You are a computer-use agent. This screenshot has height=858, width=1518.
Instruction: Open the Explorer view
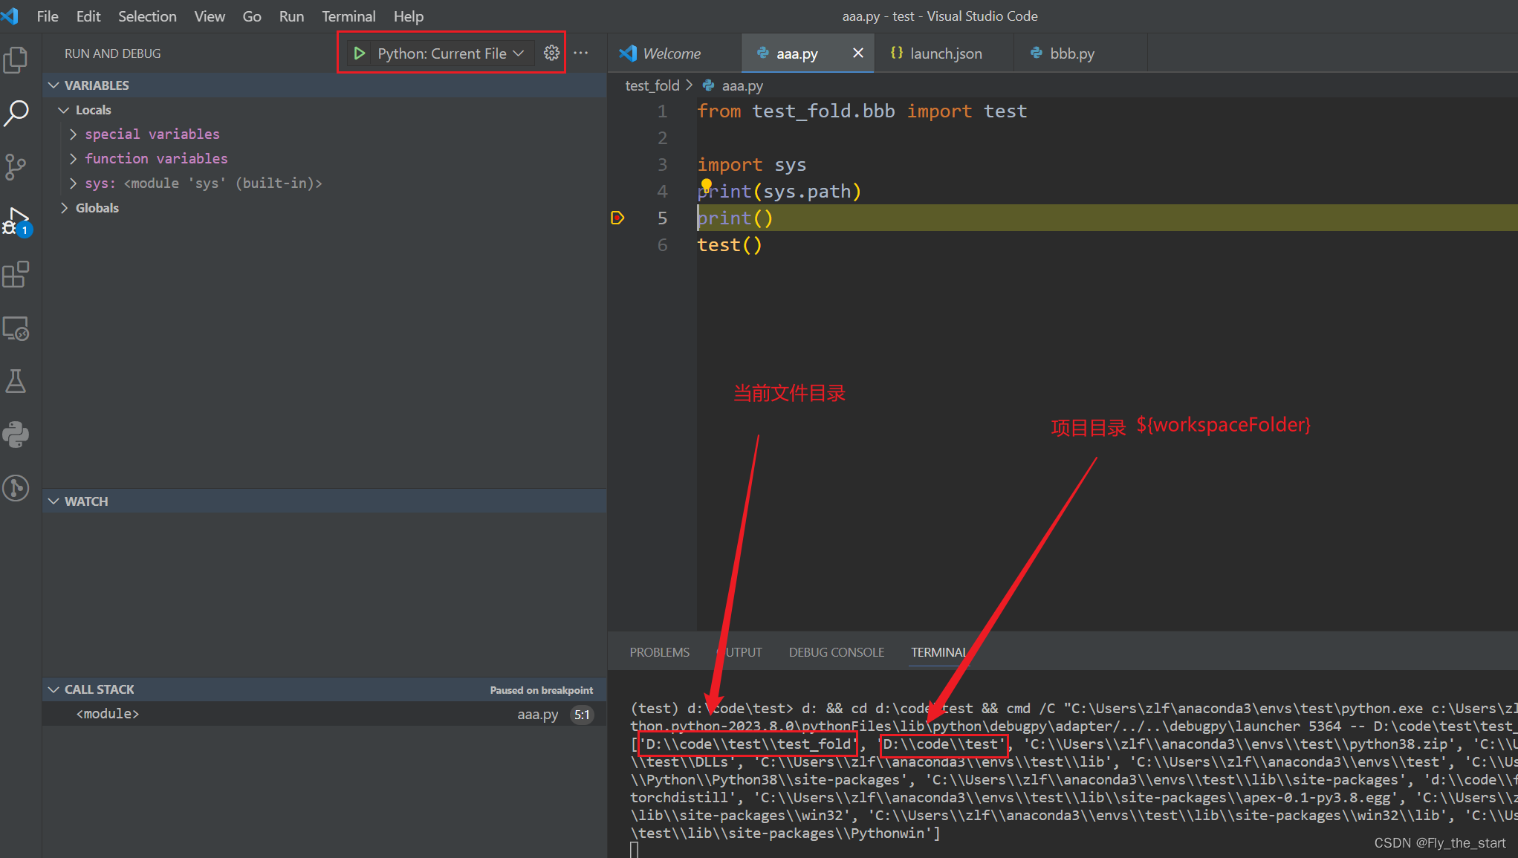tap(16, 60)
